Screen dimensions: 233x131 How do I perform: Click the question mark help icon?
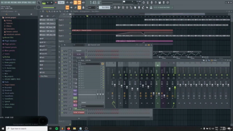click(x=155, y=3)
